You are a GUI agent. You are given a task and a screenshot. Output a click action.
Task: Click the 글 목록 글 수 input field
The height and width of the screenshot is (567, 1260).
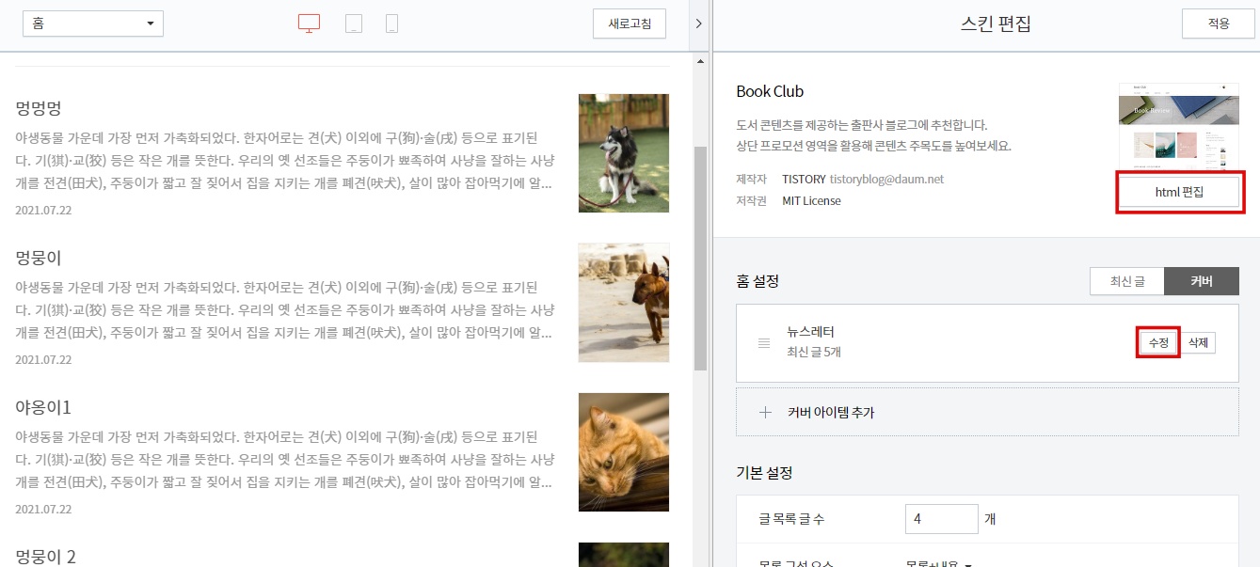[x=941, y=519]
